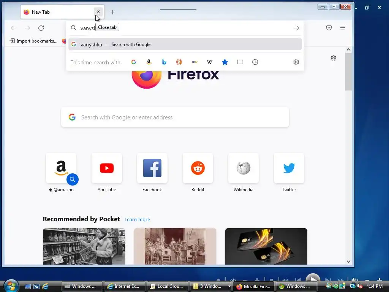Click the network tray icon
This screenshot has width=389, height=292.
click(353, 286)
